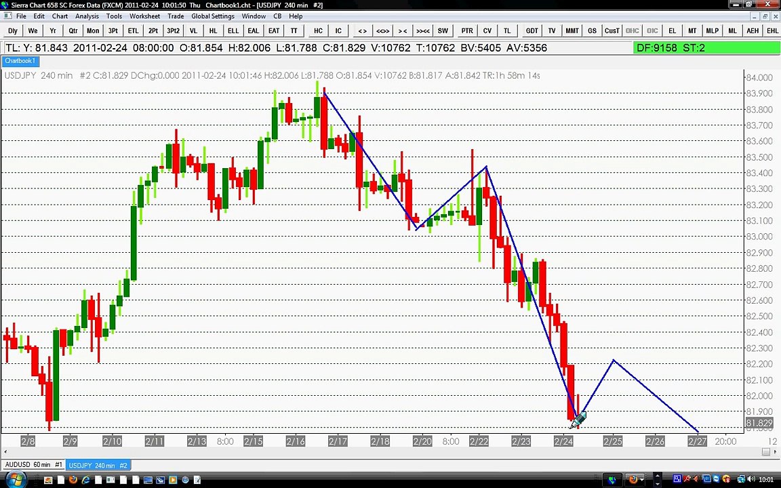This screenshot has width=781, height=488.
Task: Open the Trade menu
Action: click(176, 16)
